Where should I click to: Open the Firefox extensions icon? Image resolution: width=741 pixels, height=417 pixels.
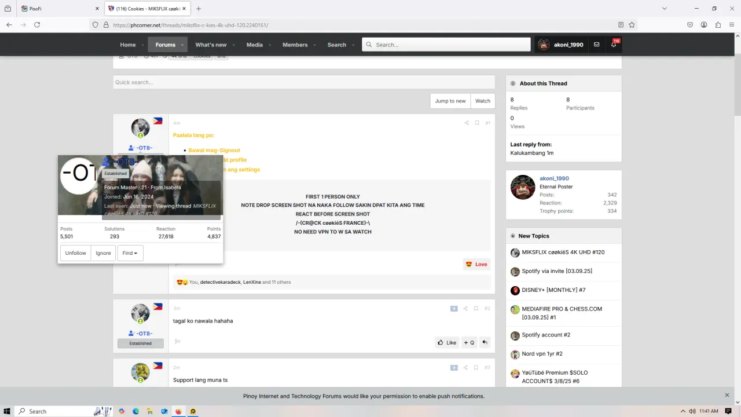tap(718, 25)
